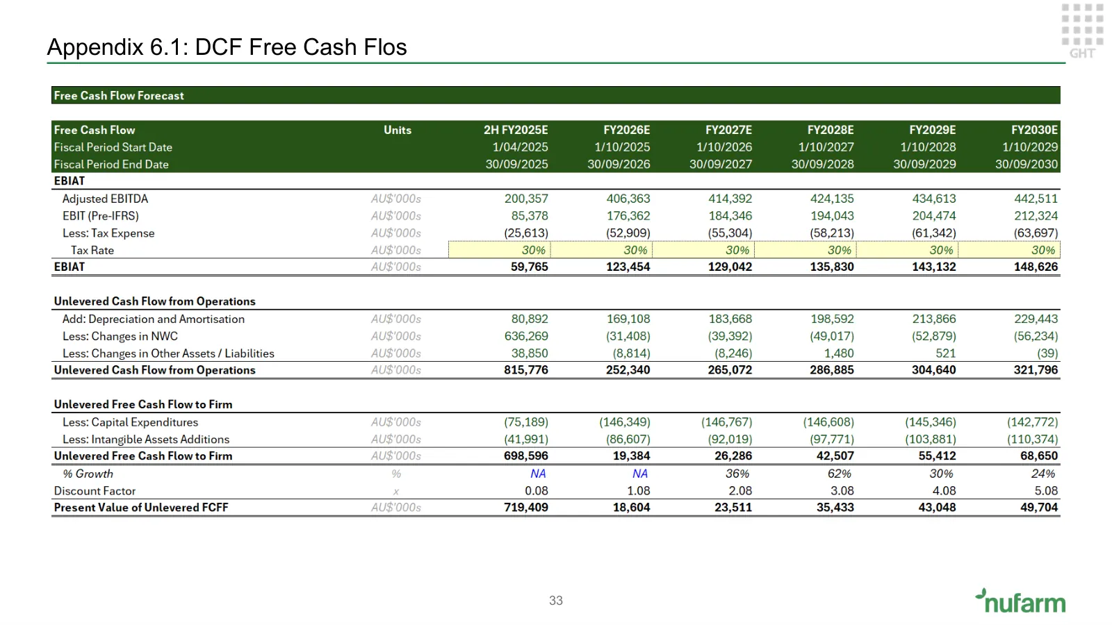Click the 'Adjusted EBITDA' row label
This screenshot has height=625, width=1112.
click(105, 199)
